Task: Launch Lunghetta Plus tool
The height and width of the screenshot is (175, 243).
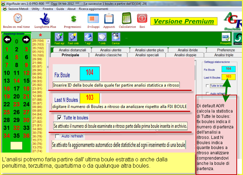Action: 45,19
